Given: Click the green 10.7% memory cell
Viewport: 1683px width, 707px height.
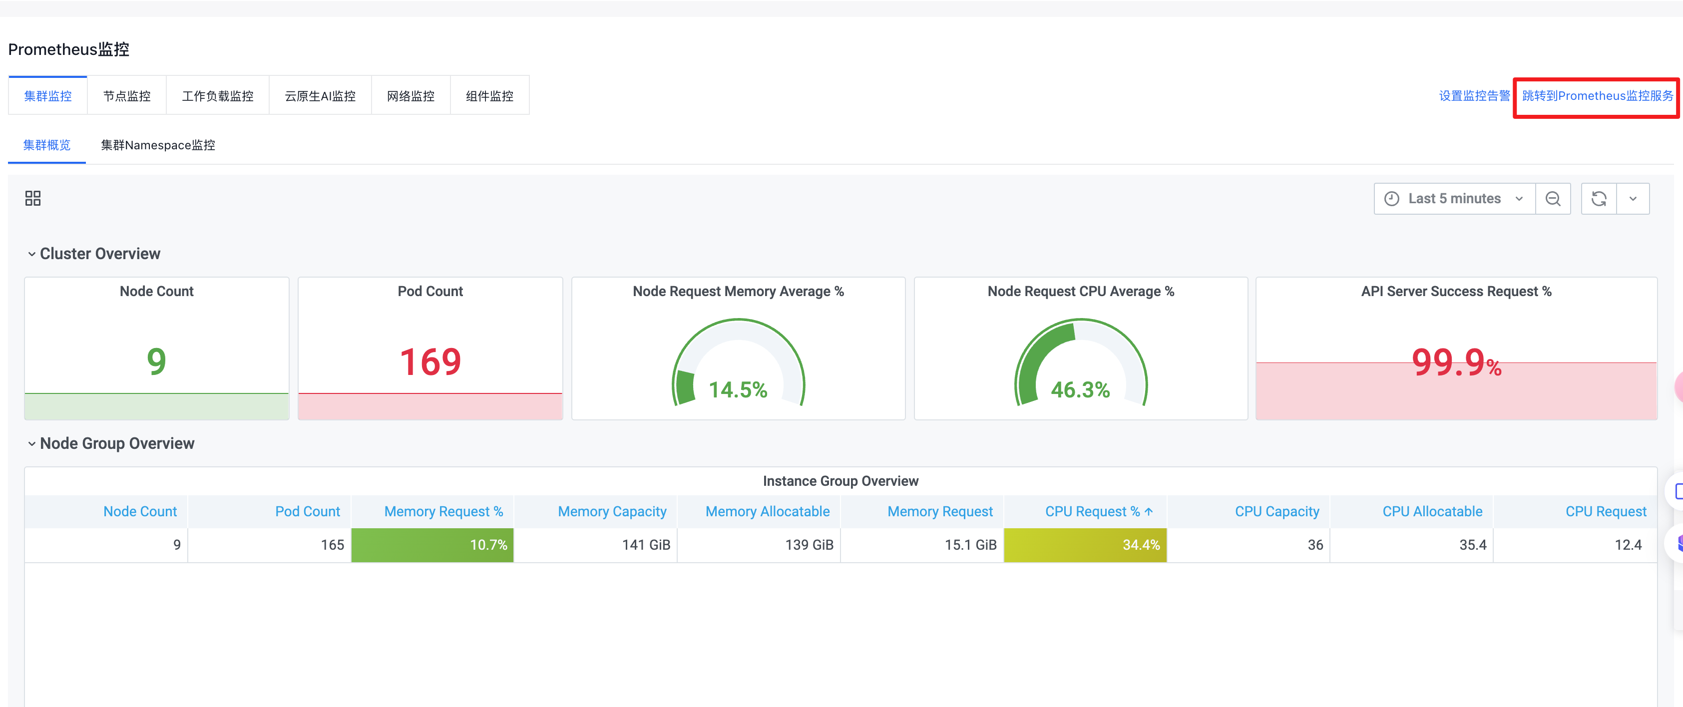Looking at the screenshot, I should 432,545.
